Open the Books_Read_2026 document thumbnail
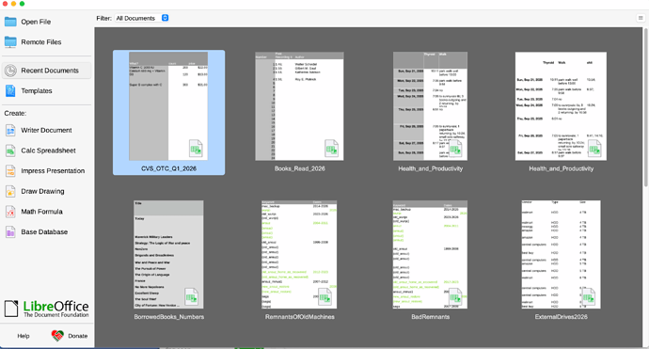Image resolution: width=649 pixels, height=349 pixels. tap(299, 106)
